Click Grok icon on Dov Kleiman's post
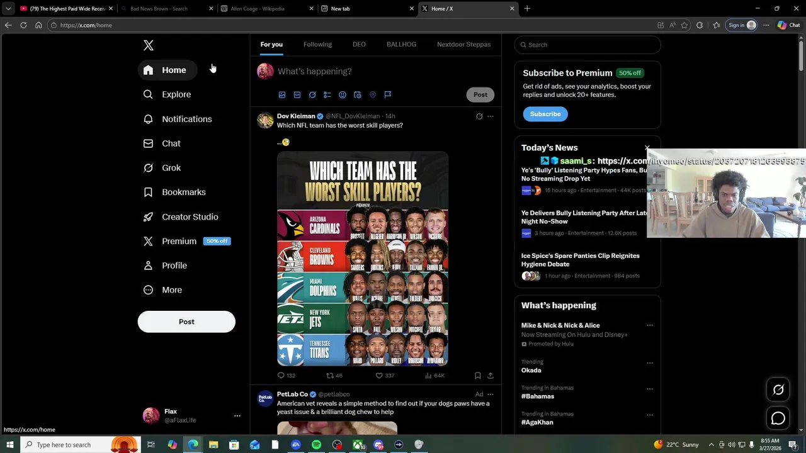Screen dimensions: 806x453 (479, 116)
